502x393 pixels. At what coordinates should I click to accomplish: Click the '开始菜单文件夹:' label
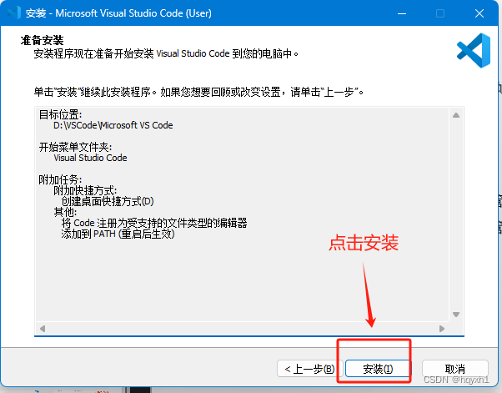[x=75, y=147]
